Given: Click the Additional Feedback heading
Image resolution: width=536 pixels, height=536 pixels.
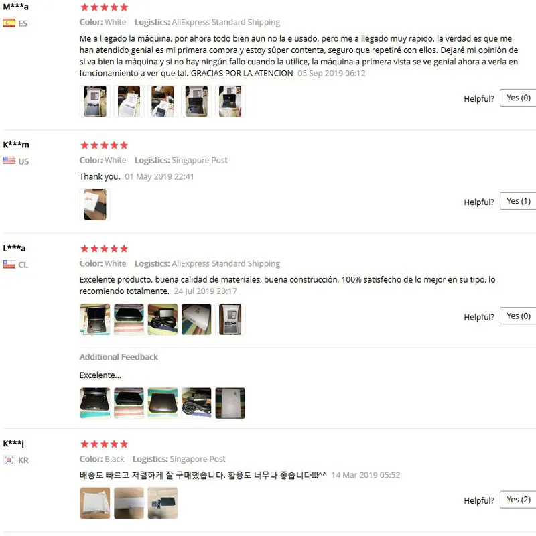Looking at the screenshot, I should [119, 357].
